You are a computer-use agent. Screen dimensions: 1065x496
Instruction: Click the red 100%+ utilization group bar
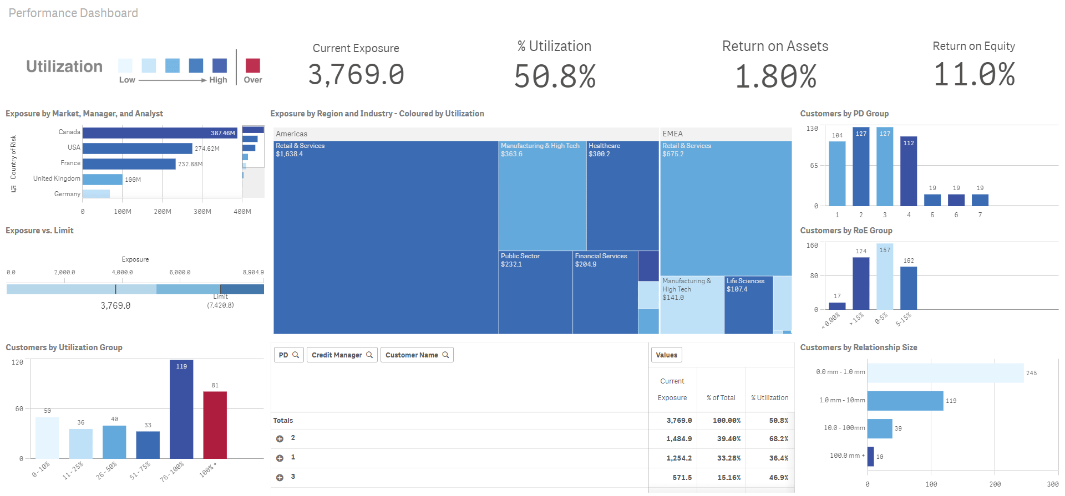click(x=215, y=425)
